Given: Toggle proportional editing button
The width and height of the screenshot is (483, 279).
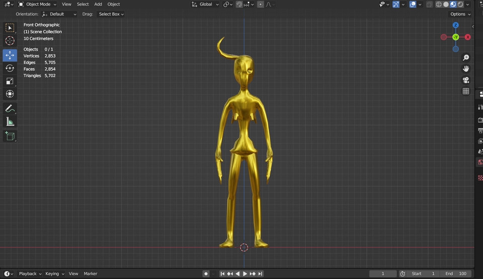Looking at the screenshot, I should click(x=260, y=5).
